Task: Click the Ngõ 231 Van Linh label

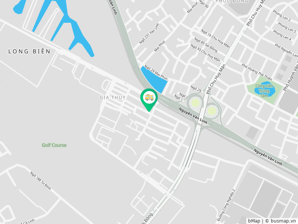Action: (x=149, y=34)
